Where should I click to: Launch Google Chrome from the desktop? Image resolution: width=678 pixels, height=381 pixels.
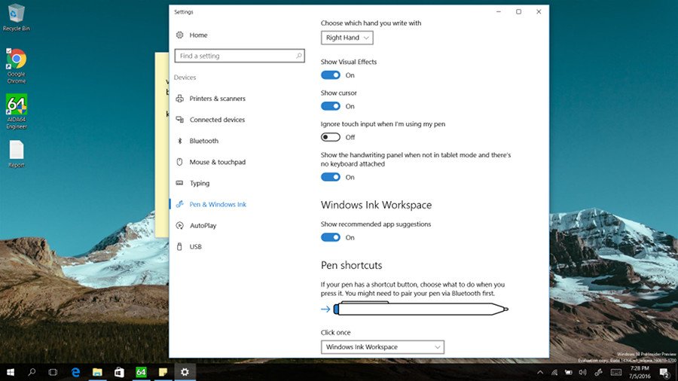click(x=16, y=66)
